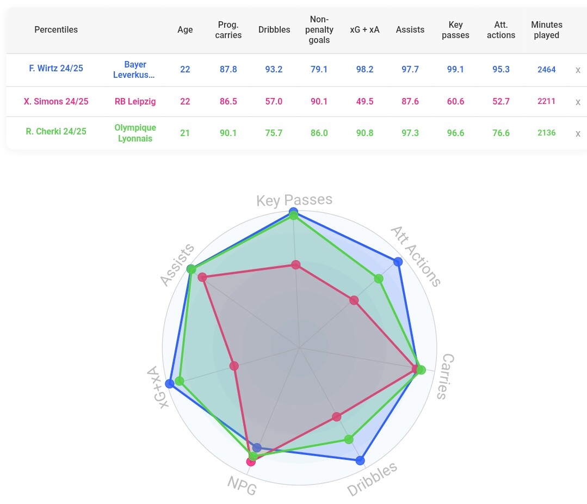Click the Assists axis label on radar
Image resolution: width=587 pixels, height=504 pixels.
pos(177,265)
